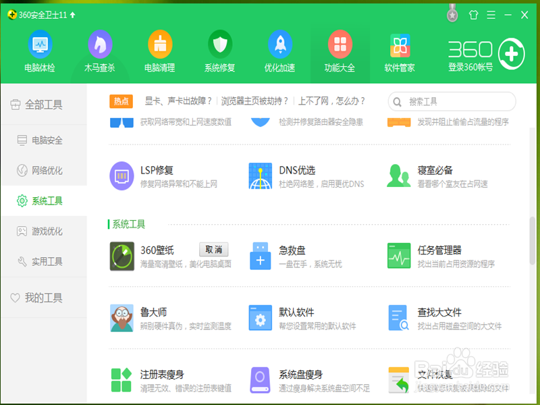Click the 文件恢复 restore arrow icon
This screenshot has height=405, width=540.
(398, 380)
